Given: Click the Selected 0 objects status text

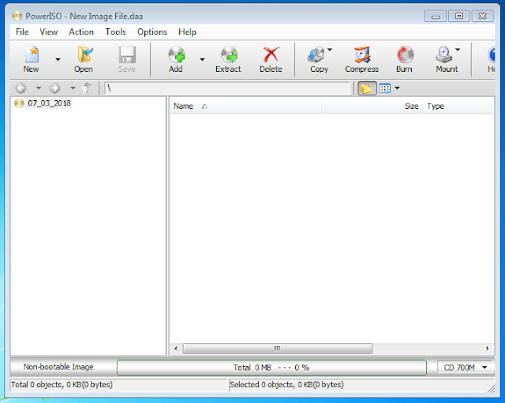Looking at the screenshot, I should coord(286,385).
